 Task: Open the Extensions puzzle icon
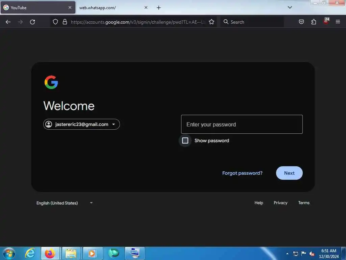tap(314, 22)
